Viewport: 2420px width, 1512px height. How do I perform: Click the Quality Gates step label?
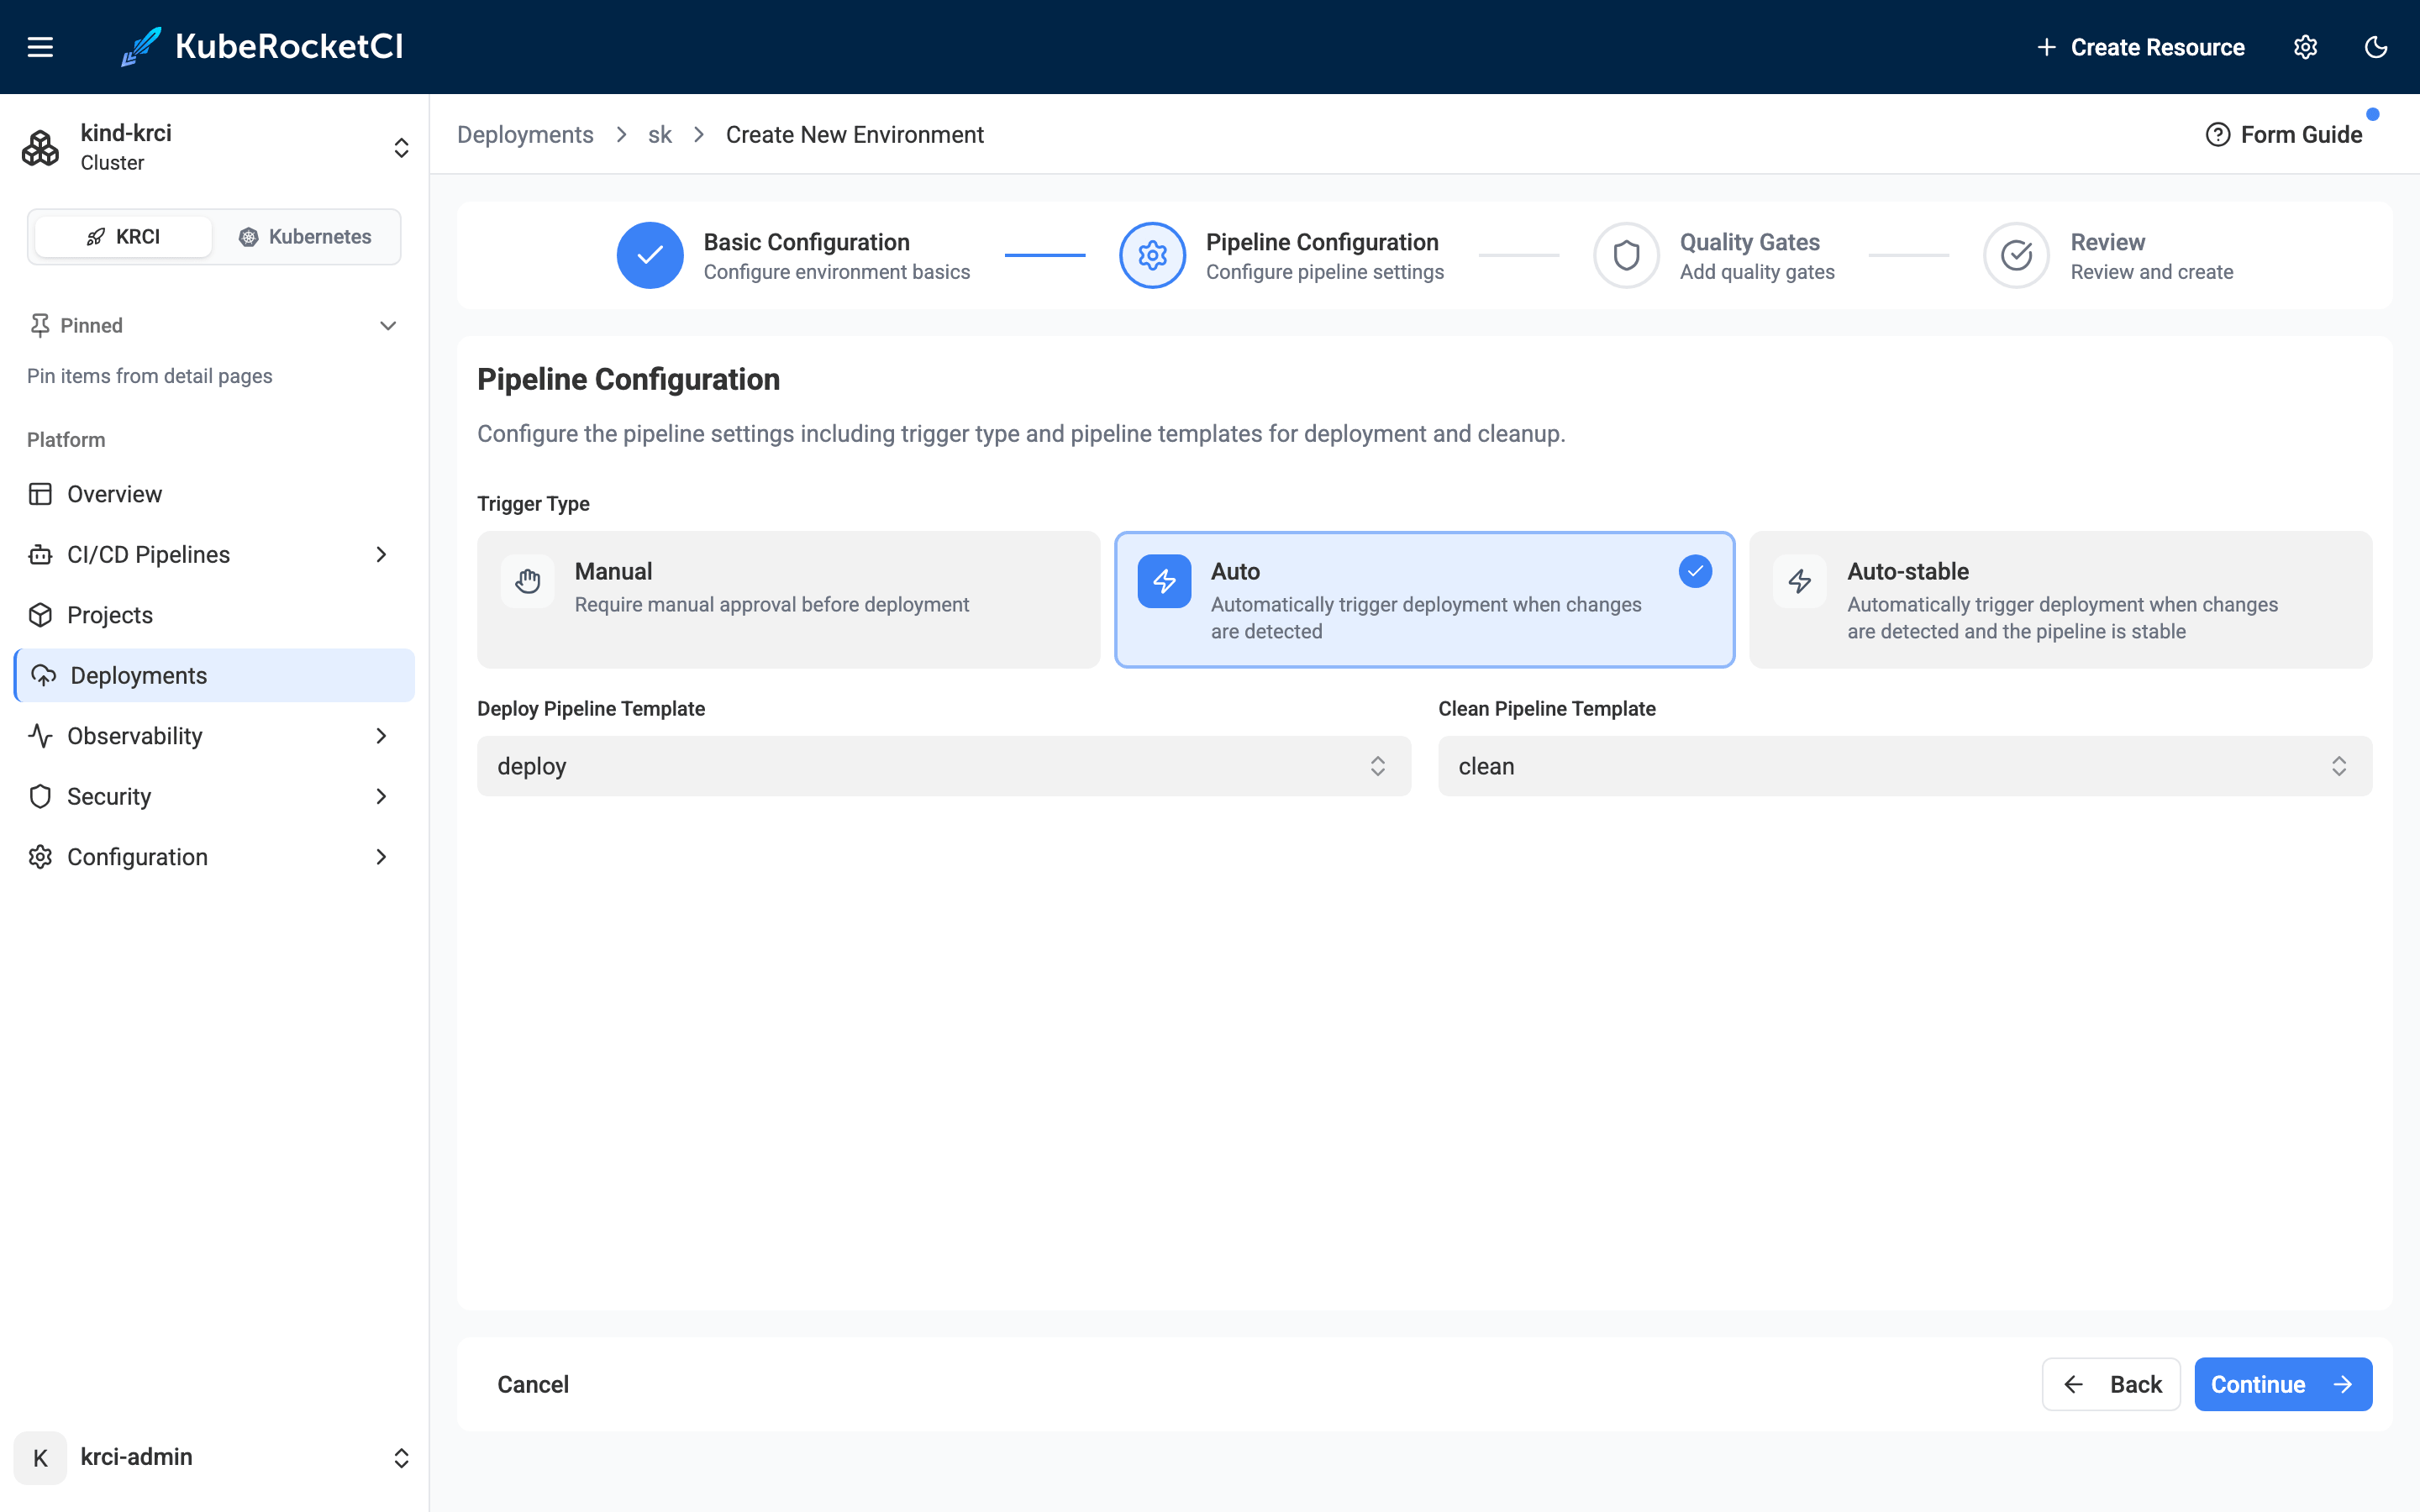(x=1749, y=242)
